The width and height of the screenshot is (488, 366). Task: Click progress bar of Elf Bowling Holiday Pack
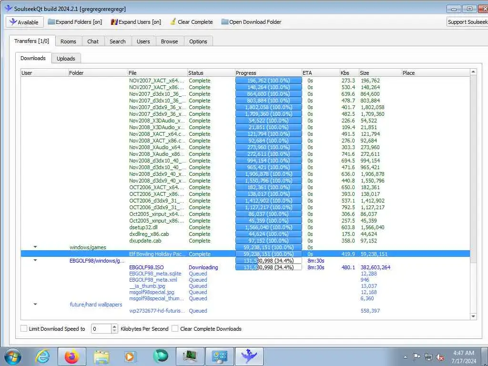pyautogui.click(x=269, y=254)
